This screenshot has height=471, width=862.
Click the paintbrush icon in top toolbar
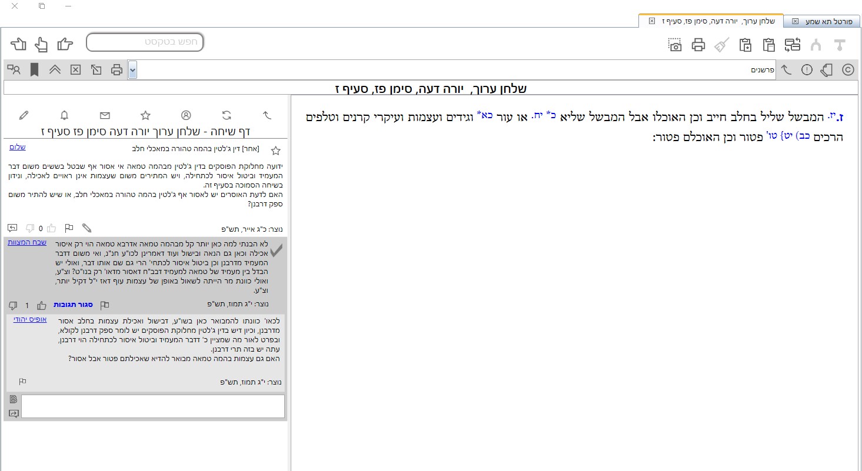click(x=721, y=45)
